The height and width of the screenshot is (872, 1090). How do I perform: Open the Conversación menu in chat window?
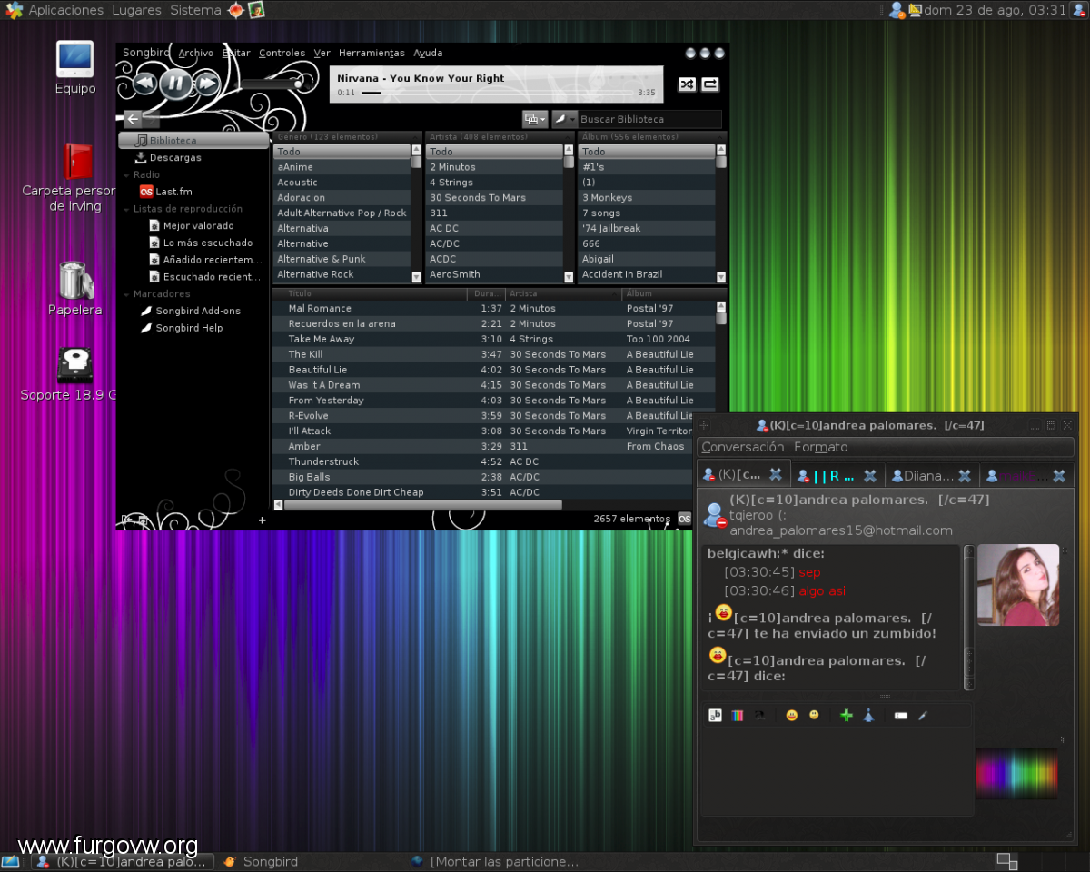(x=743, y=447)
